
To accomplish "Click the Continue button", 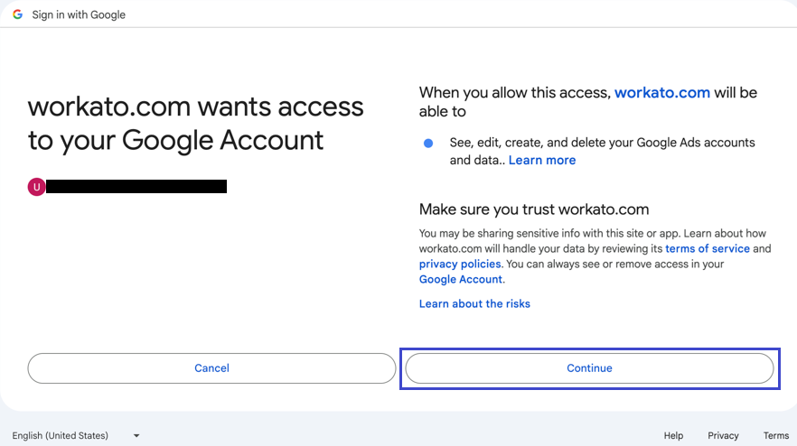I will (589, 368).
